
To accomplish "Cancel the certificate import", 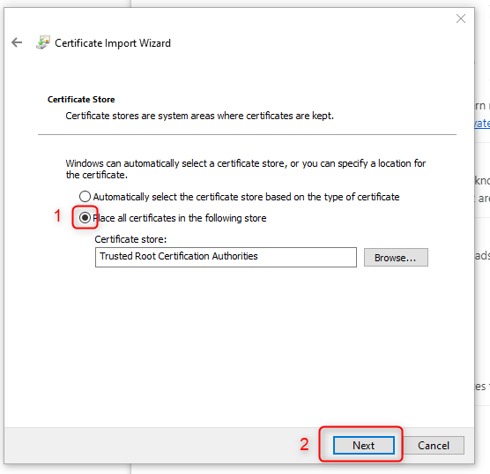I will coord(433,445).
